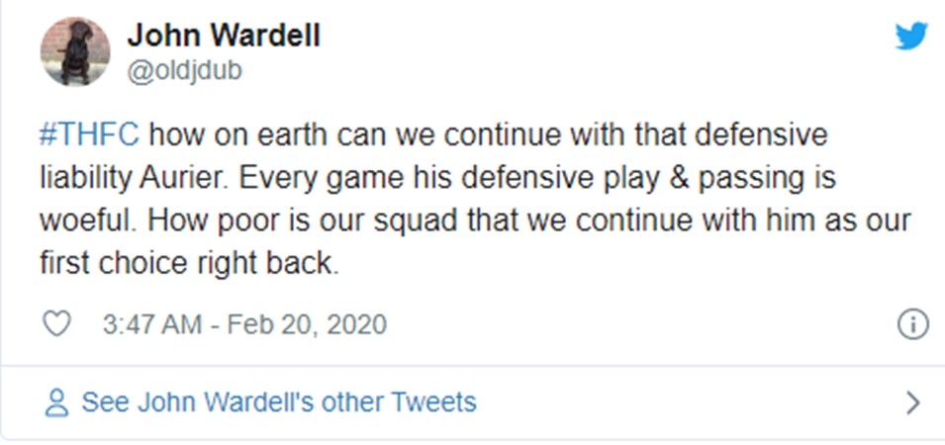Expand the right chevron arrow in footer
This screenshot has height=445, width=945.
912,402
